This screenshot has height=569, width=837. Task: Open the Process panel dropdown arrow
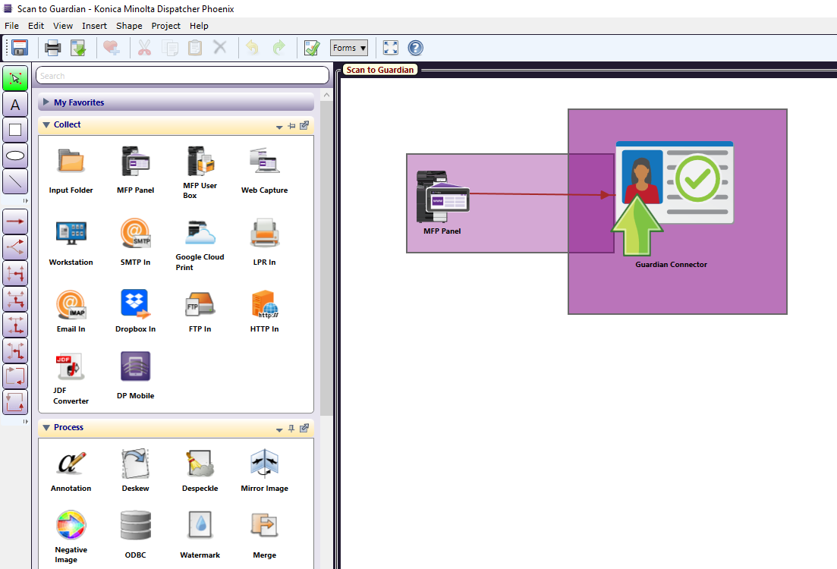click(279, 429)
